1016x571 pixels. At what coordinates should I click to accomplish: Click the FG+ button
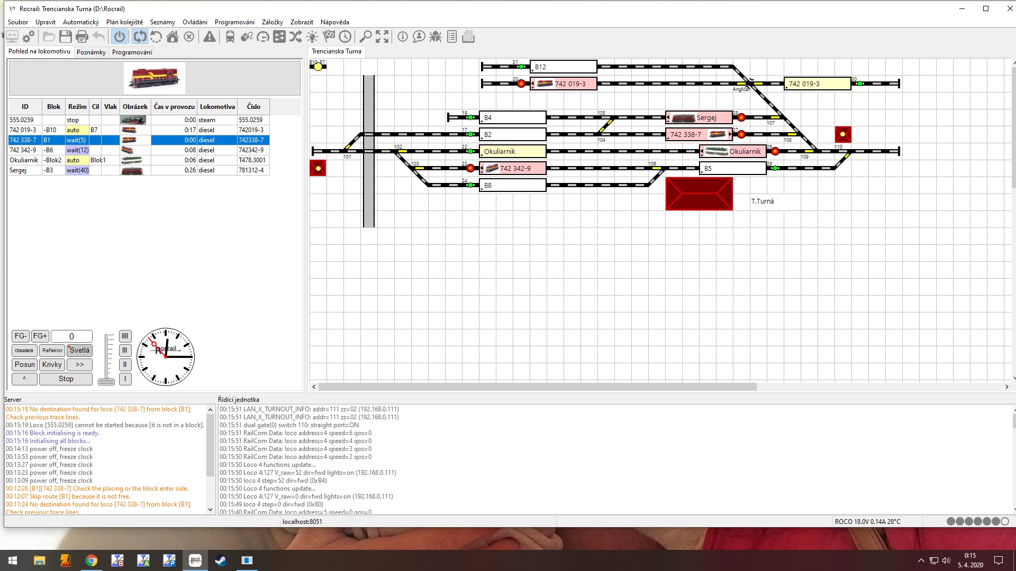pos(40,336)
